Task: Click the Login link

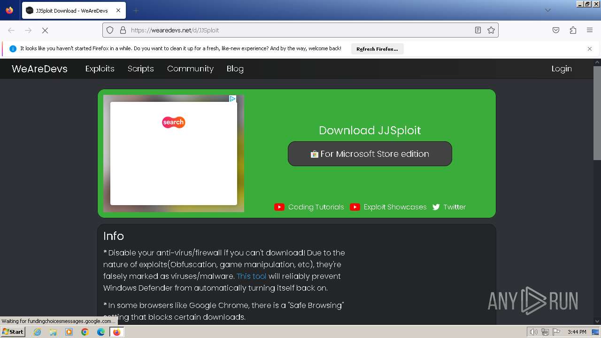Action: coord(562,69)
